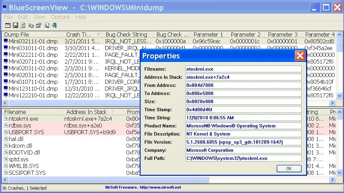The height and width of the screenshot is (193, 344).
Task: Click the file icon next to rdbss.sys
Action: click(6, 125)
